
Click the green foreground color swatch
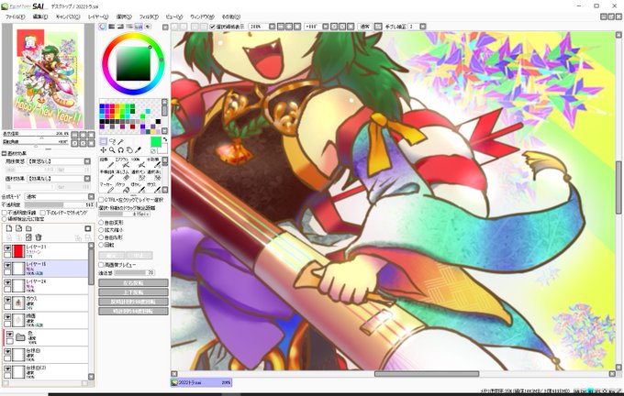click(x=156, y=142)
